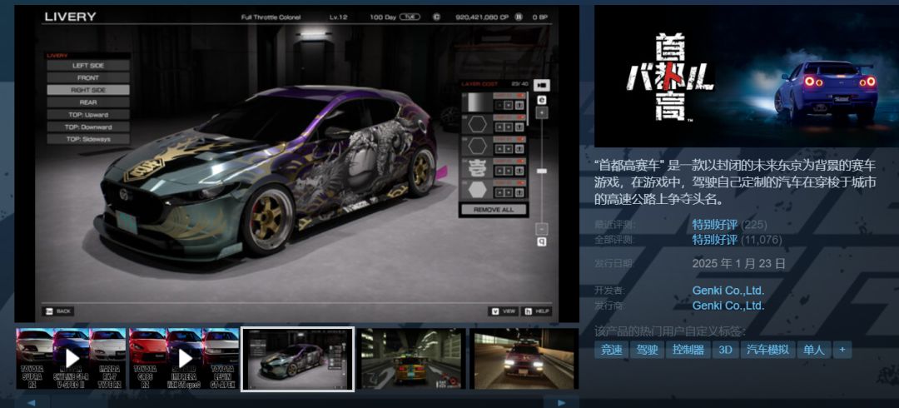The width and height of the screenshot is (899, 408).
Task: Select TOP: Sideways in the livery menu
Action: (x=88, y=139)
